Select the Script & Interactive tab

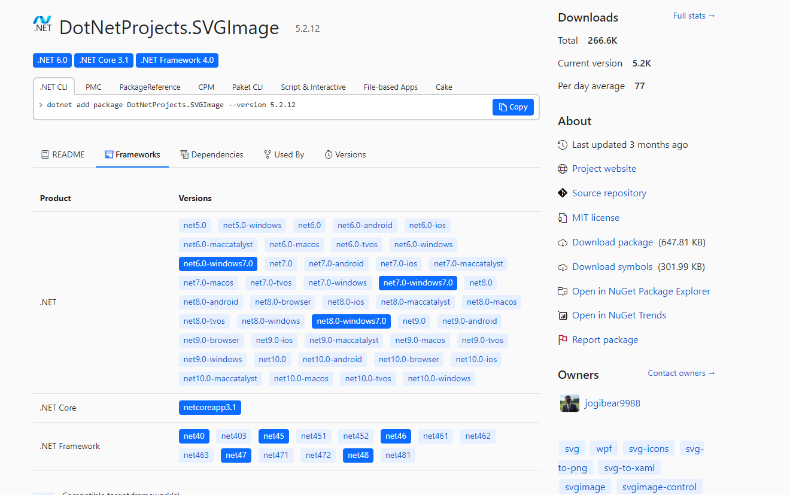click(x=313, y=87)
